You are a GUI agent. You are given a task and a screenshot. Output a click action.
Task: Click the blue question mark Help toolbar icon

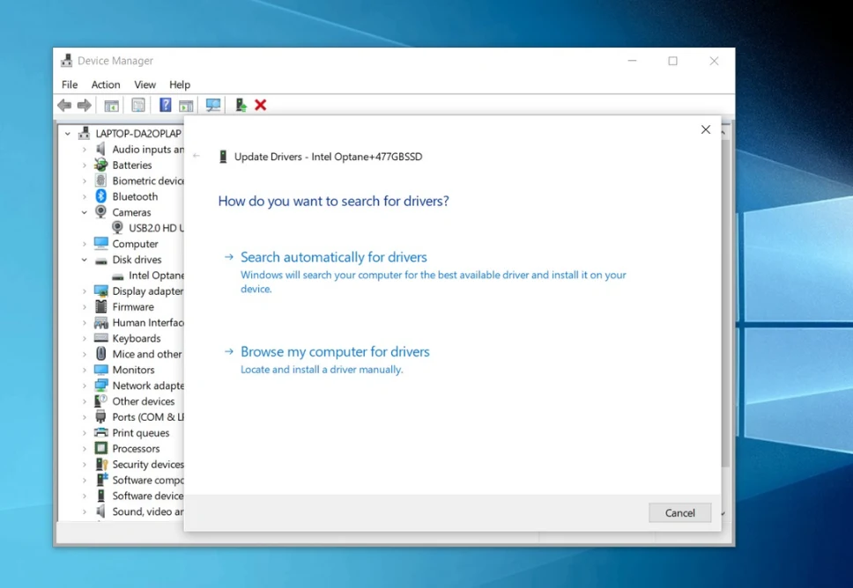[166, 105]
